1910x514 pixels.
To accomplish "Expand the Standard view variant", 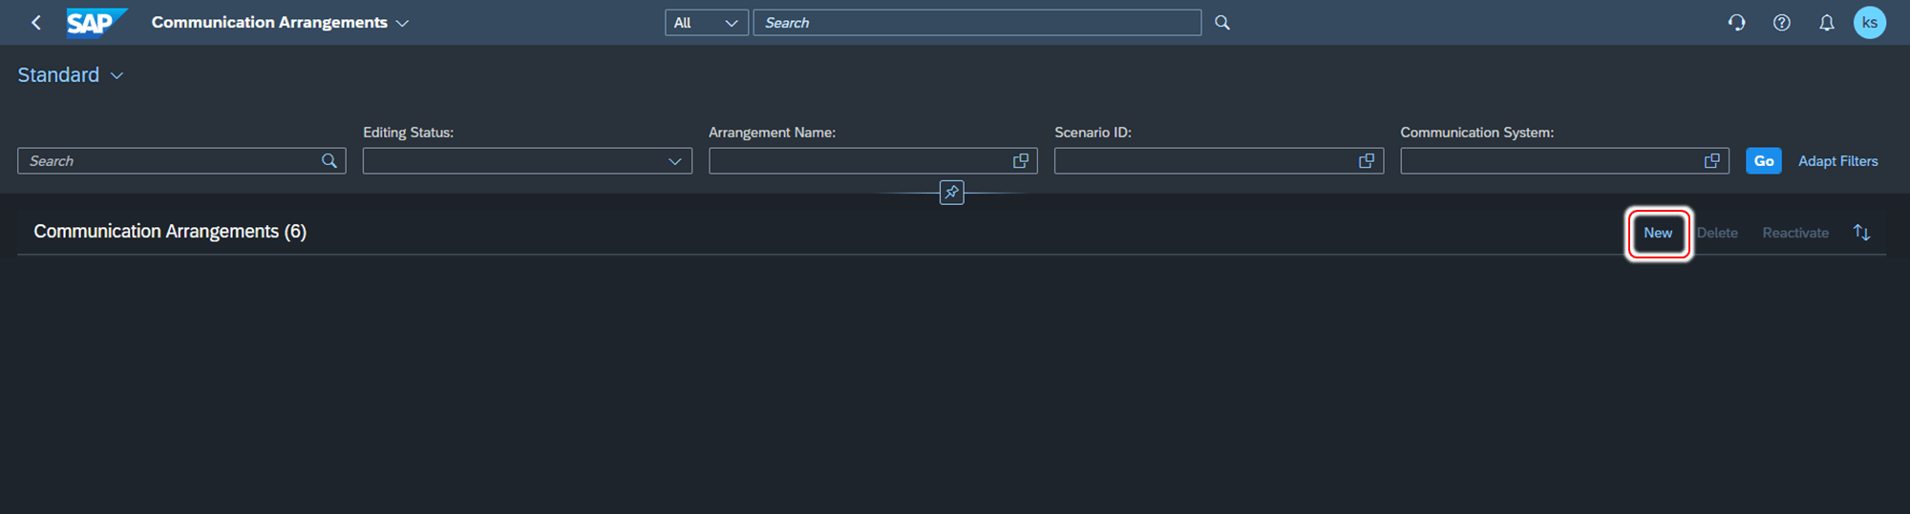I will [117, 75].
